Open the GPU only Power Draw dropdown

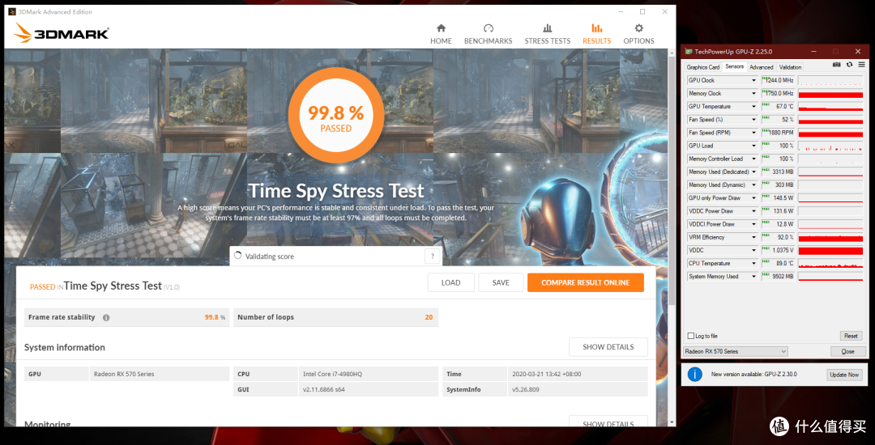tap(754, 198)
